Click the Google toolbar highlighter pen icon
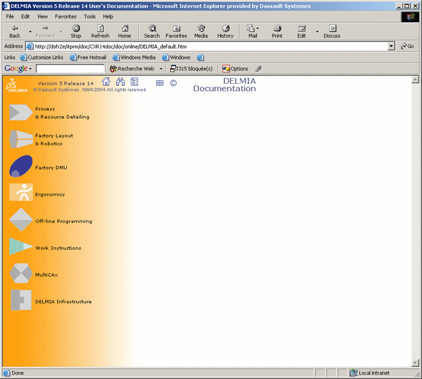Image resolution: width=422 pixels, height=379 pixels. [259, 69]
